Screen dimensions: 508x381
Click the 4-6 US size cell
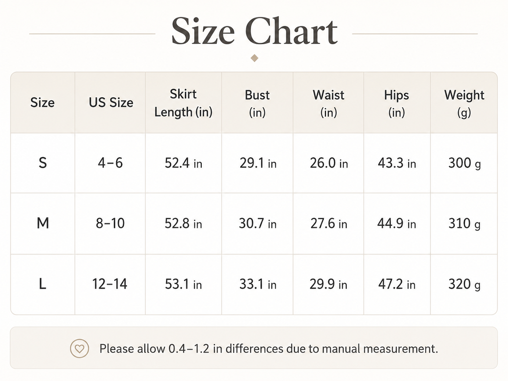coord(110,163)
